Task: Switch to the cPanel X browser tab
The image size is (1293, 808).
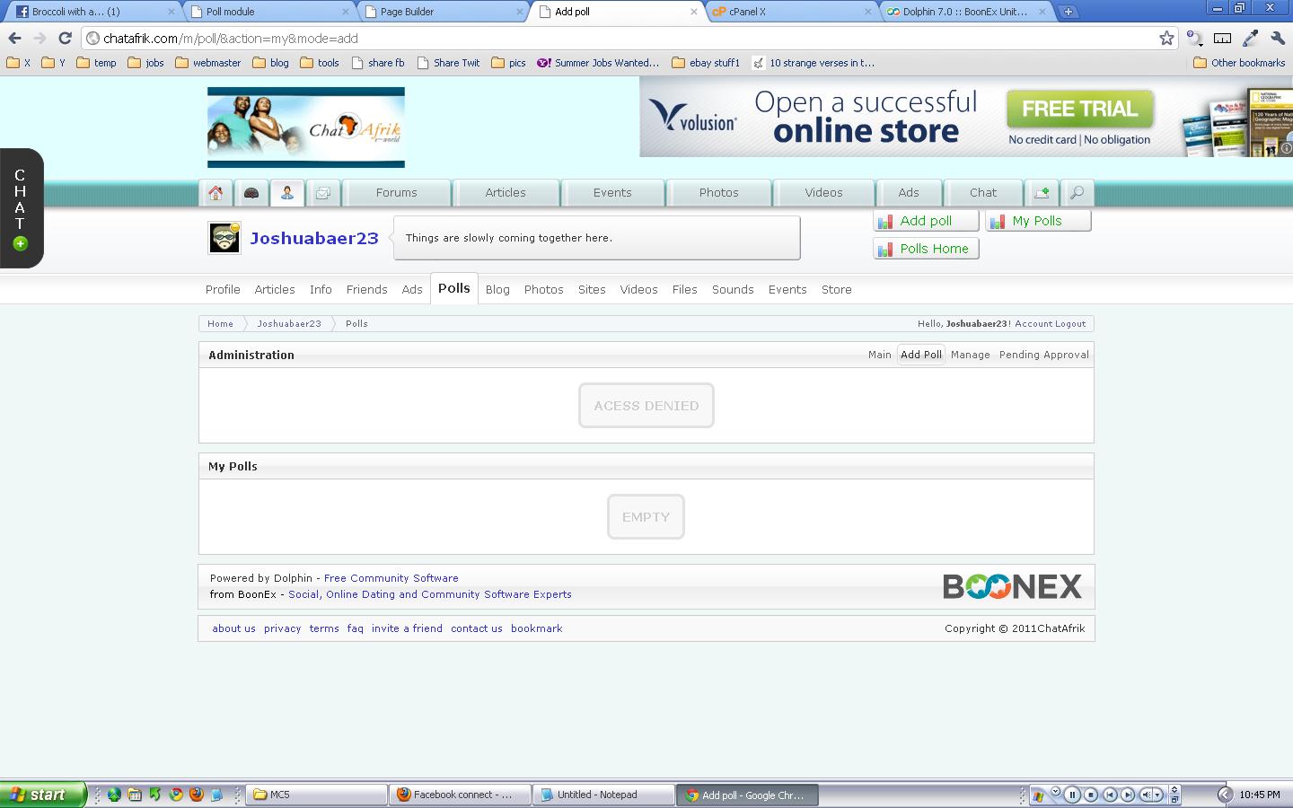Action: 792,12
